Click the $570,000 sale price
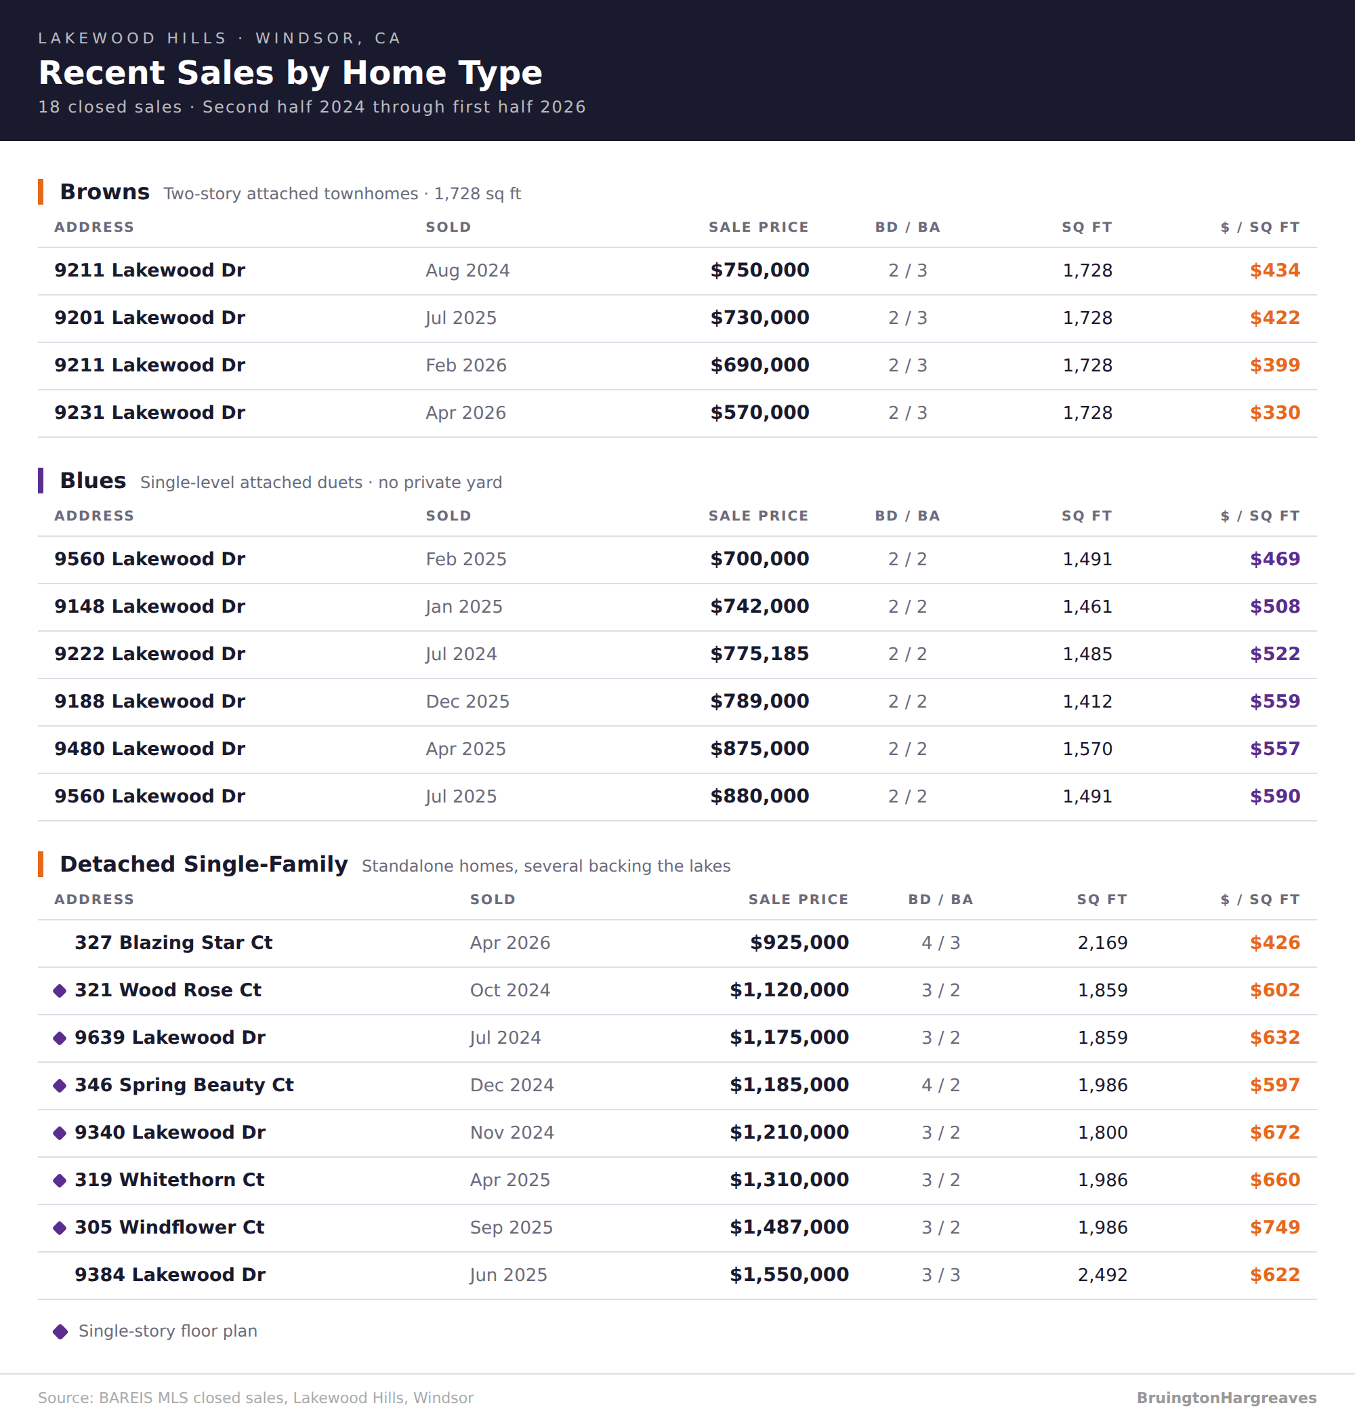 (760, 413)
